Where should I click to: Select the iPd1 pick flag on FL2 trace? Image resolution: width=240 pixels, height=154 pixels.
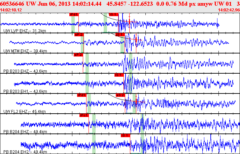tap(82, 95)
